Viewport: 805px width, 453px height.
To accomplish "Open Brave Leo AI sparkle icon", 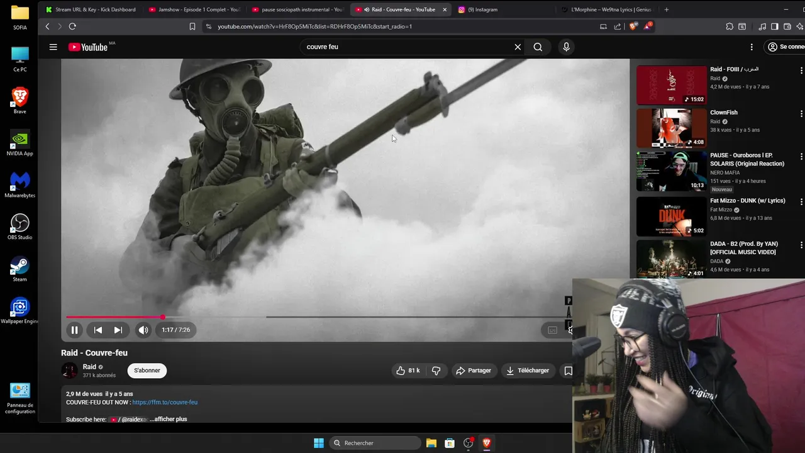I will (x=800, y=26).
